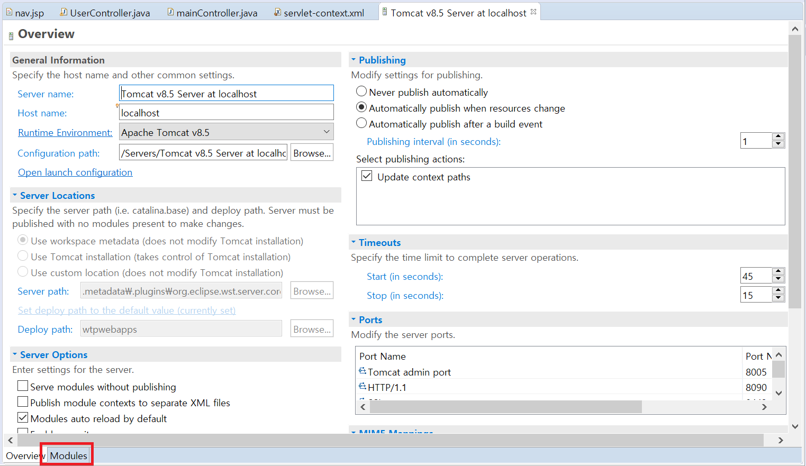Follow the Runtime Environment link
The width and height of the screenshot is (806, 466).
click(x=65, y=133)
